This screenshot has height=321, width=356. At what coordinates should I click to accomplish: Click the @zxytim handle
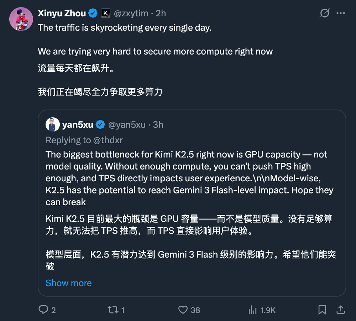(x=131, y=13)
